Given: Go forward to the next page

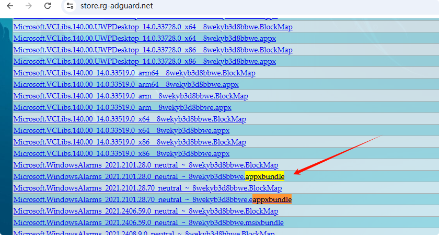Looking at the screenshot, I should pos(29,6).
